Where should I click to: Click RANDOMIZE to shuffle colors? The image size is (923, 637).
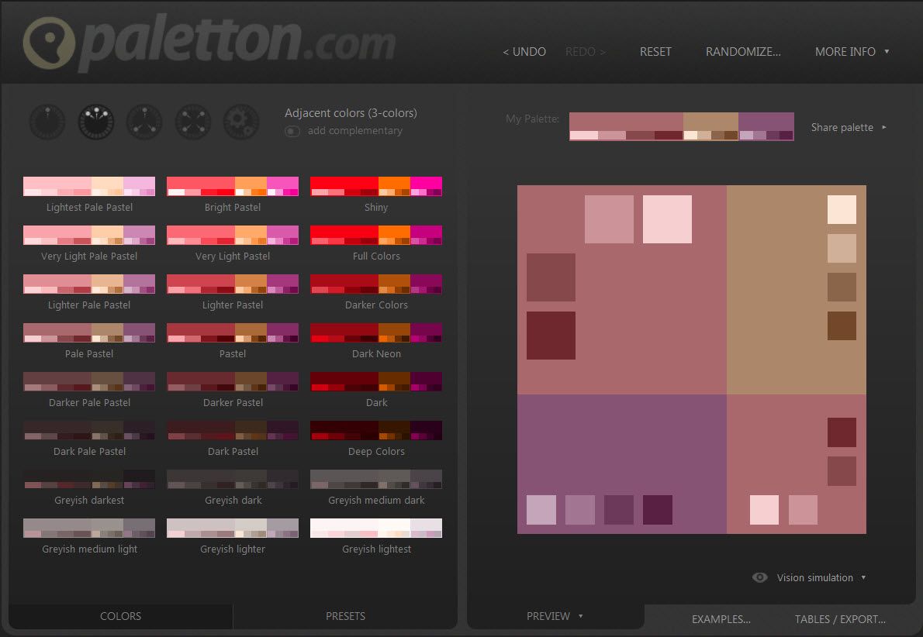pos(742,52)
